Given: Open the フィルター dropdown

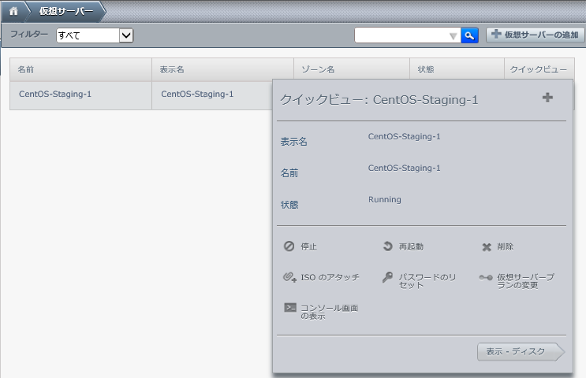Looking at the screenshot, I should coord(95,35).
